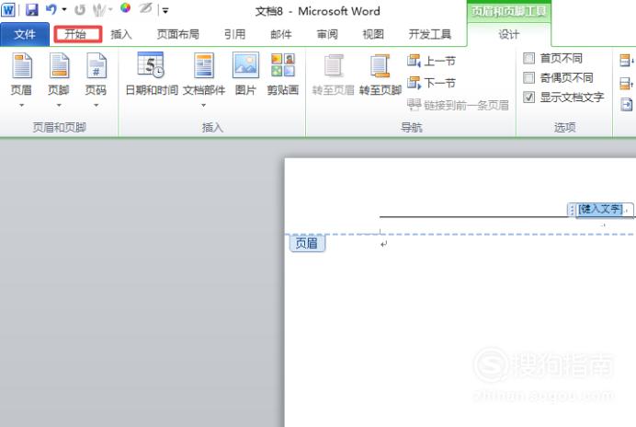The width and height of the screenshot is (636, 427).
Task: Open the undo history dropdown arrow
Action: pos(64,9)
